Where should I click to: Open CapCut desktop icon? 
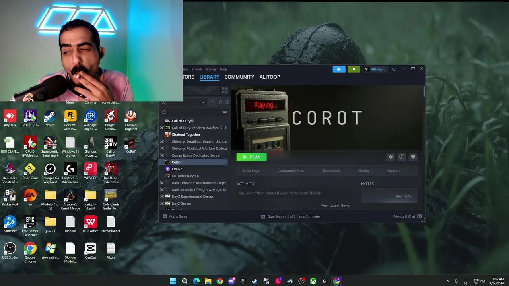click(x=90, y=251)
